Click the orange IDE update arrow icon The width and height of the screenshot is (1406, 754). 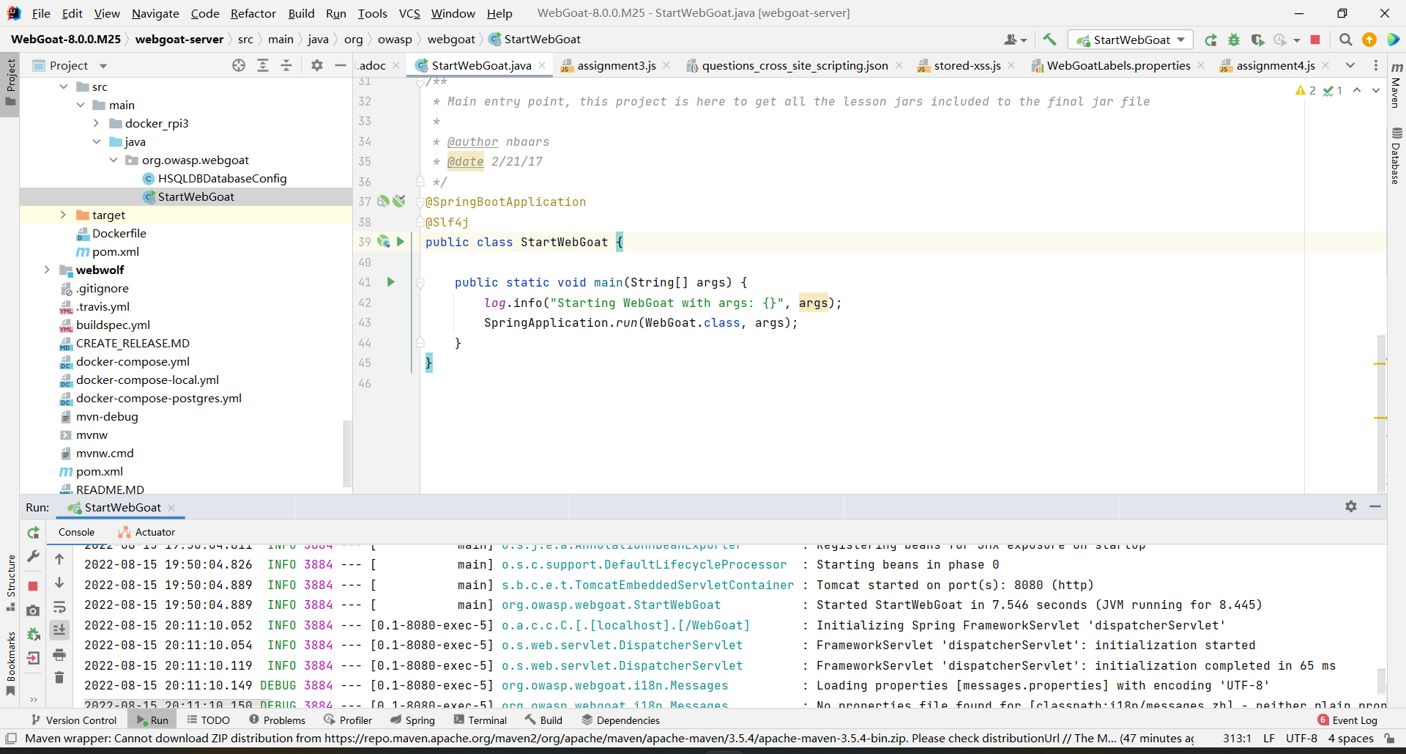[1369, 40]
